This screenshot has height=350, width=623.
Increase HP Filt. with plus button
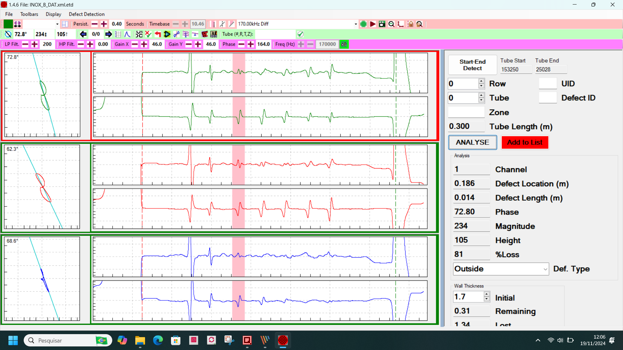[90, 44]
